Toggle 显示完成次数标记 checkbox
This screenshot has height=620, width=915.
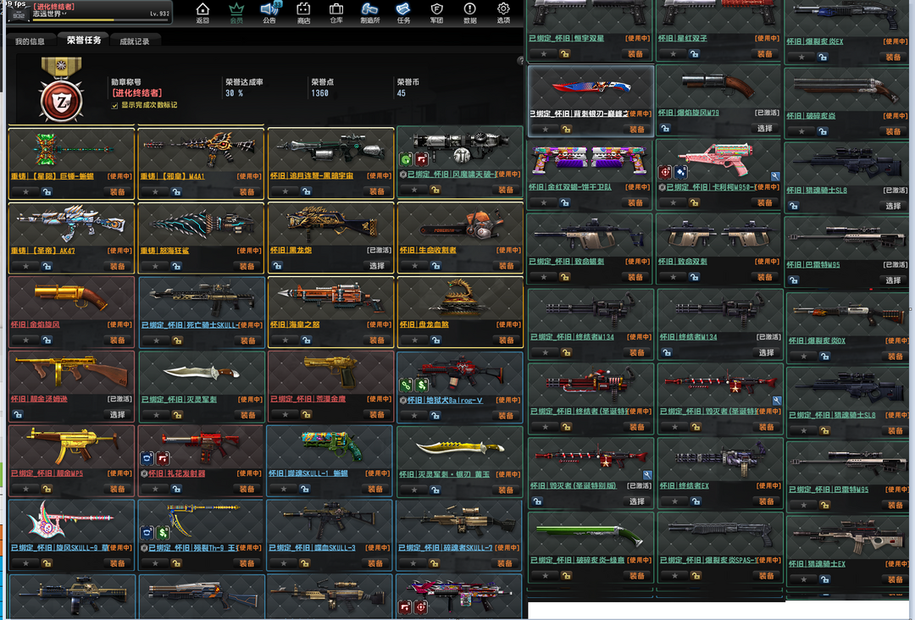tap(115, 105)
